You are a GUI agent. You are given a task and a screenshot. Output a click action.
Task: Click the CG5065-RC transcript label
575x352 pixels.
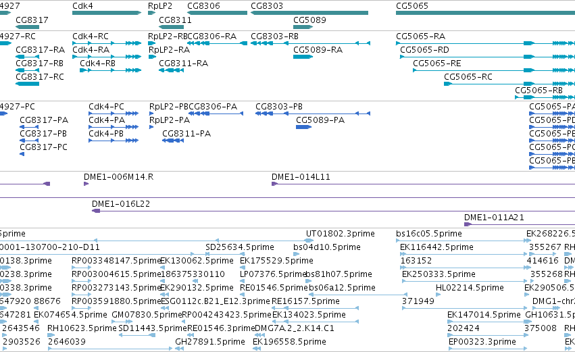pyautogui.click(x=468, y=77)
